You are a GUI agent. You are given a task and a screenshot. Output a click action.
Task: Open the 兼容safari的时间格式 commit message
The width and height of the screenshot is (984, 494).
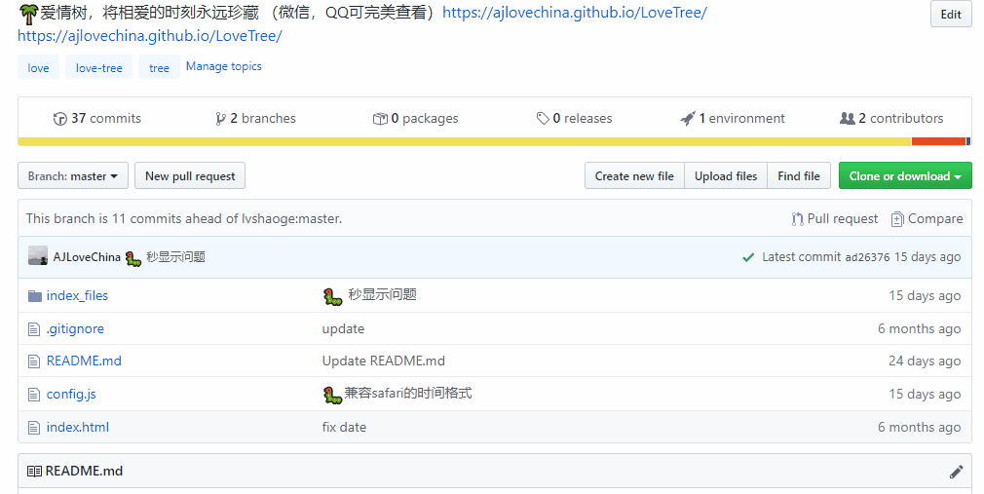(408, 394)
